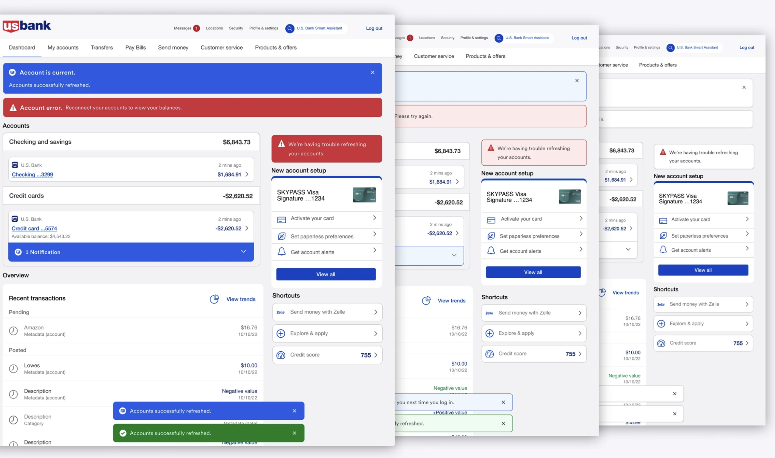The image size is (775, 458).
Task: Click SKYPASS card thumbnail in middle window
Action: point(570,197)
